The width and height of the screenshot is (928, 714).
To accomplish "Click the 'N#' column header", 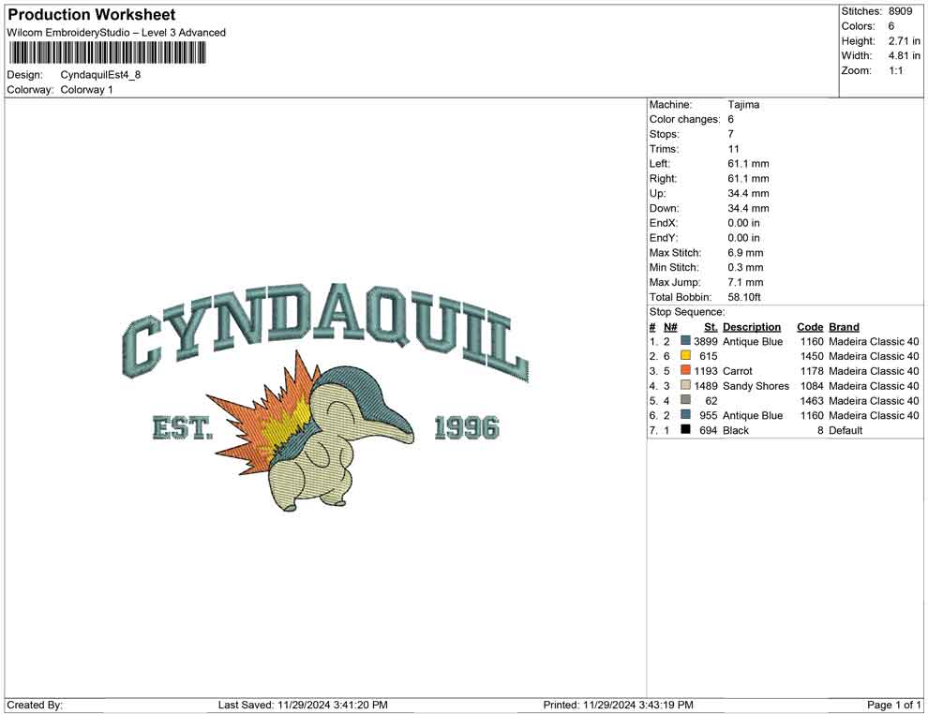I will tap(670, 327).
